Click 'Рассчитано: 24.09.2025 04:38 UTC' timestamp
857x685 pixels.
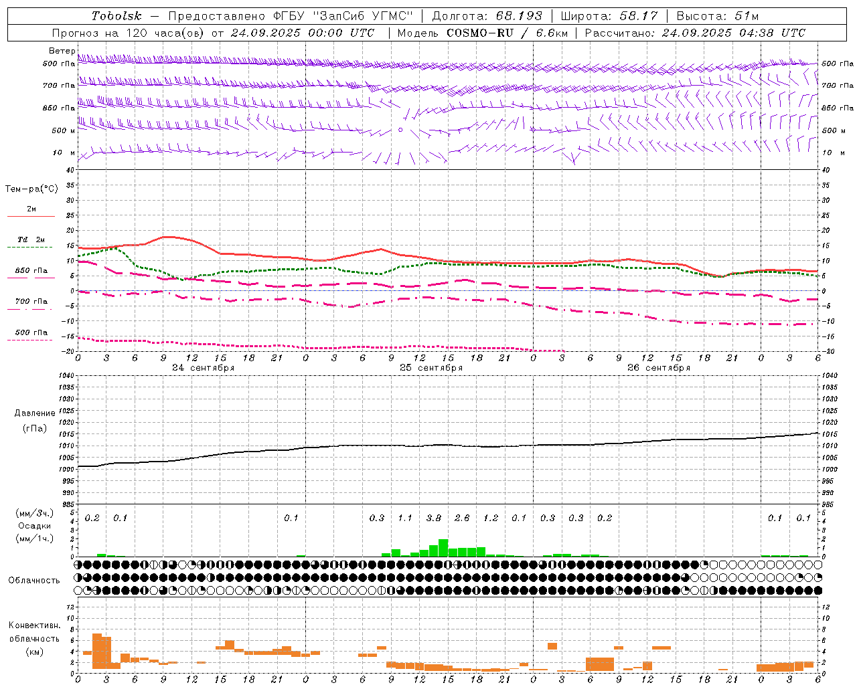695,33
